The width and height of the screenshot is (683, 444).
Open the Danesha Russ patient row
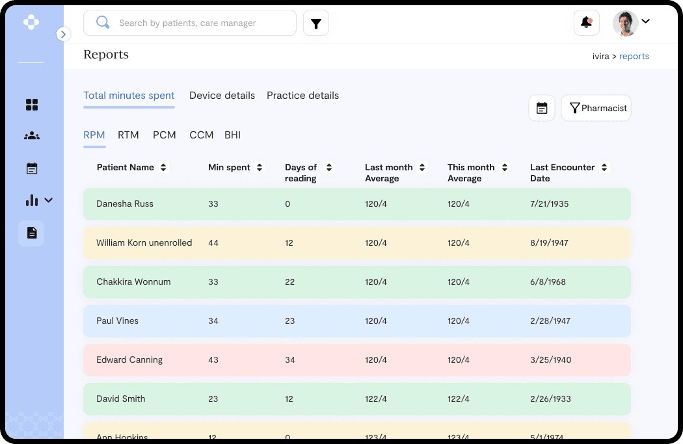tap(356, 203)
